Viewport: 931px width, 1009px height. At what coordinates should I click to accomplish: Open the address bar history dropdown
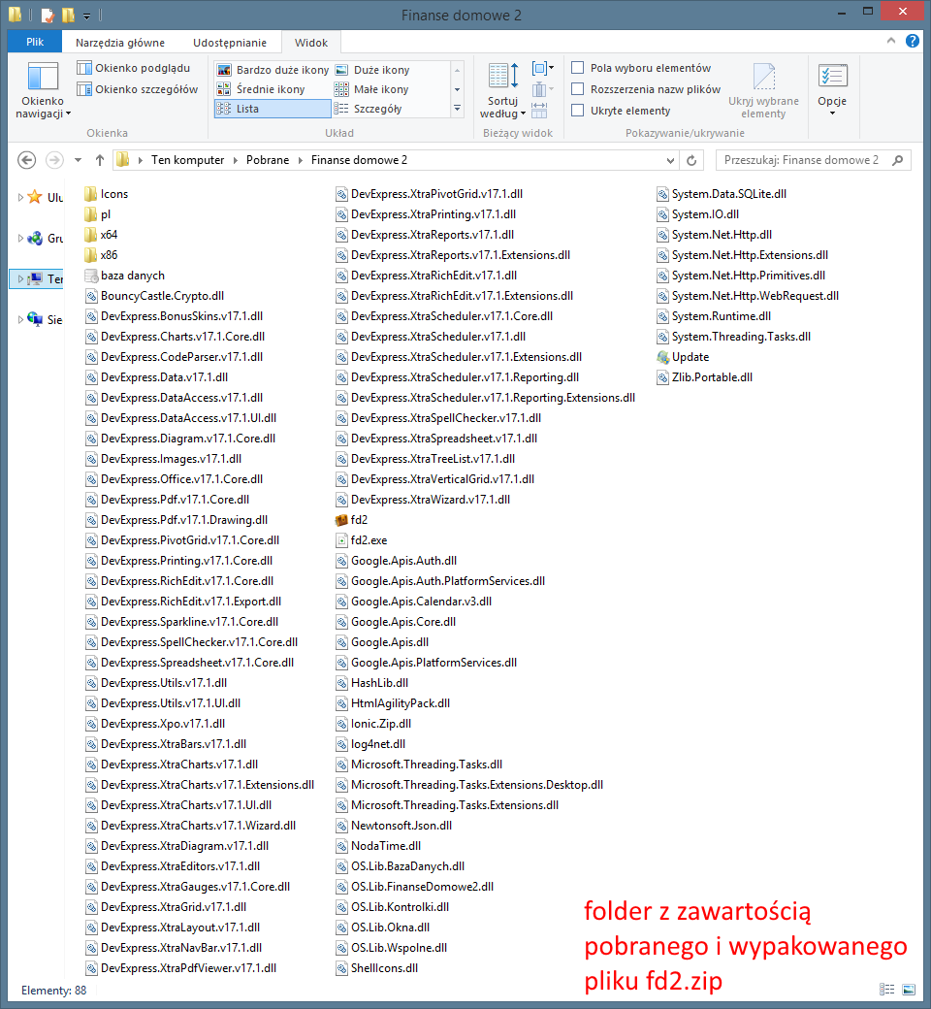pos(668,160)
